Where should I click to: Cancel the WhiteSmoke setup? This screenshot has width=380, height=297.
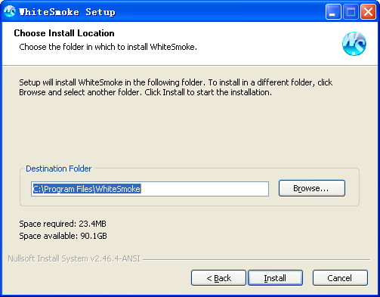click(x=340, y=278)
